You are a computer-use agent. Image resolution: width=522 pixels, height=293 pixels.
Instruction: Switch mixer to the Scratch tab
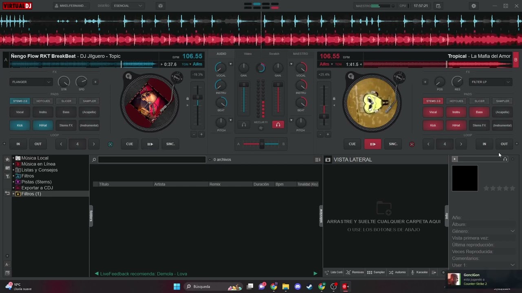(x=274, y=54)
